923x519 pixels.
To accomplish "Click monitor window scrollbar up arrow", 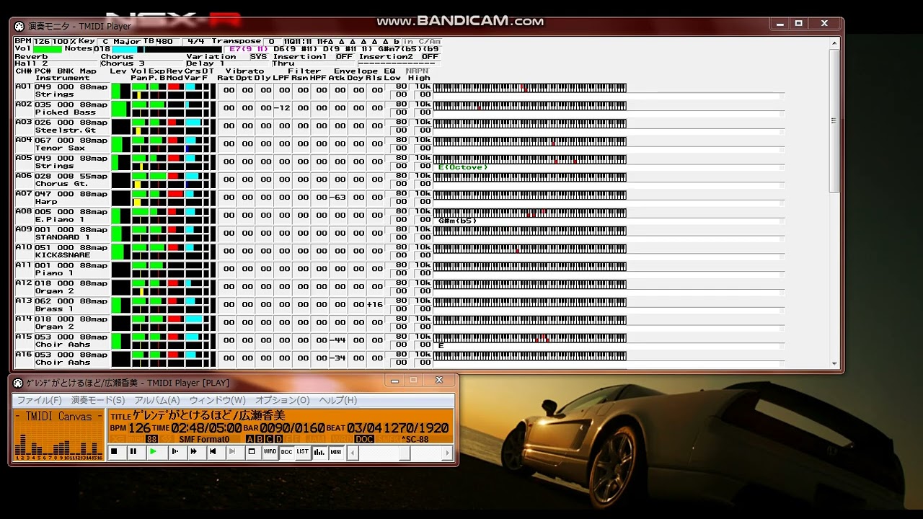I will 835,43.
